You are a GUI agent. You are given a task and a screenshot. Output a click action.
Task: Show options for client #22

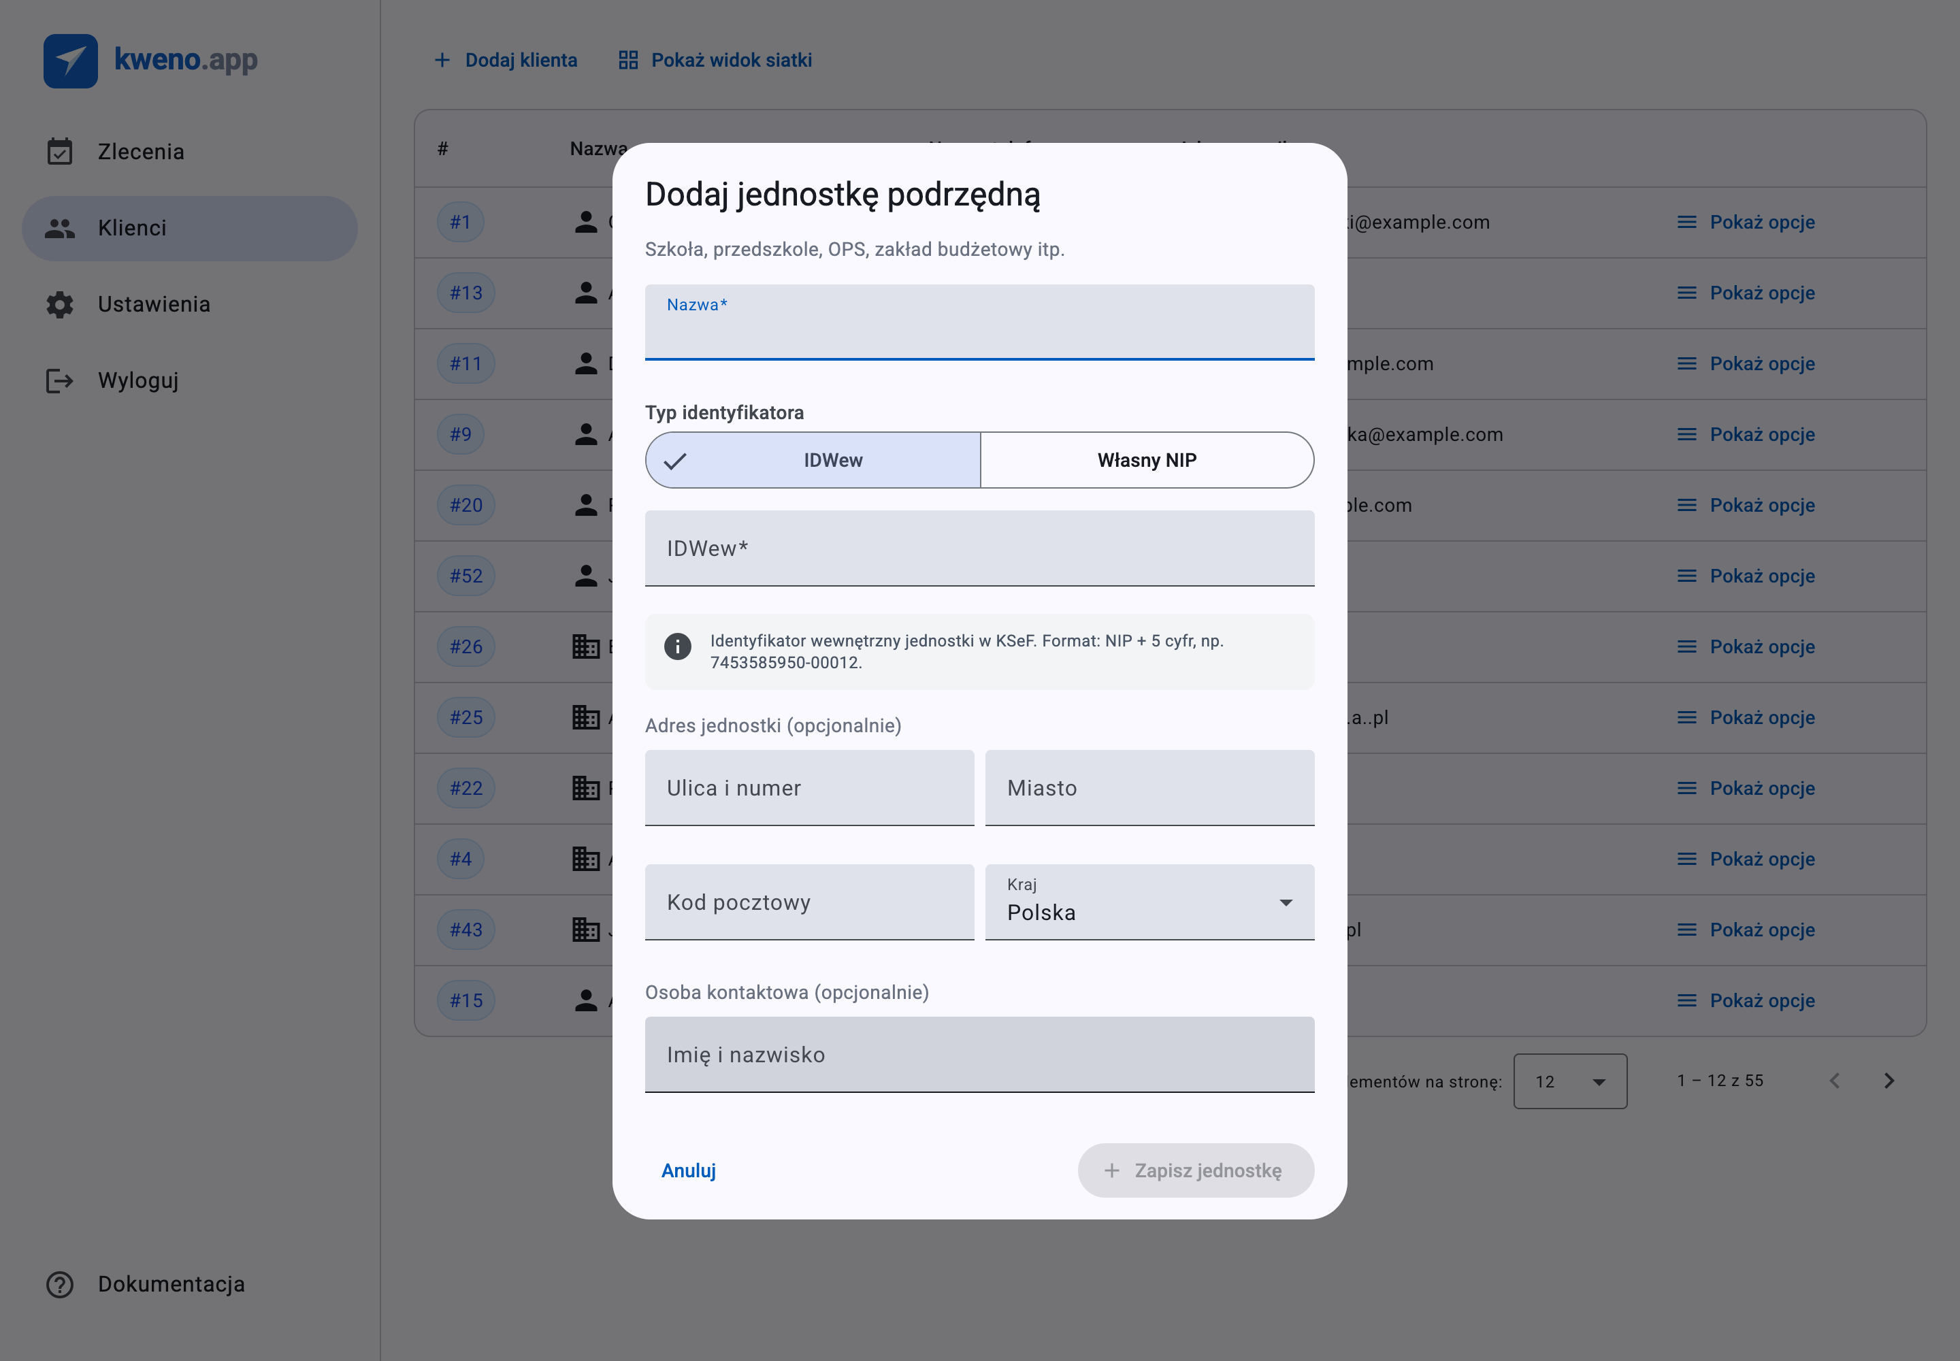point(1746,788)
